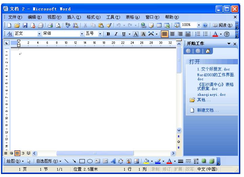Open the 自选图形 AutoShapes dropdown

(49, 161)
